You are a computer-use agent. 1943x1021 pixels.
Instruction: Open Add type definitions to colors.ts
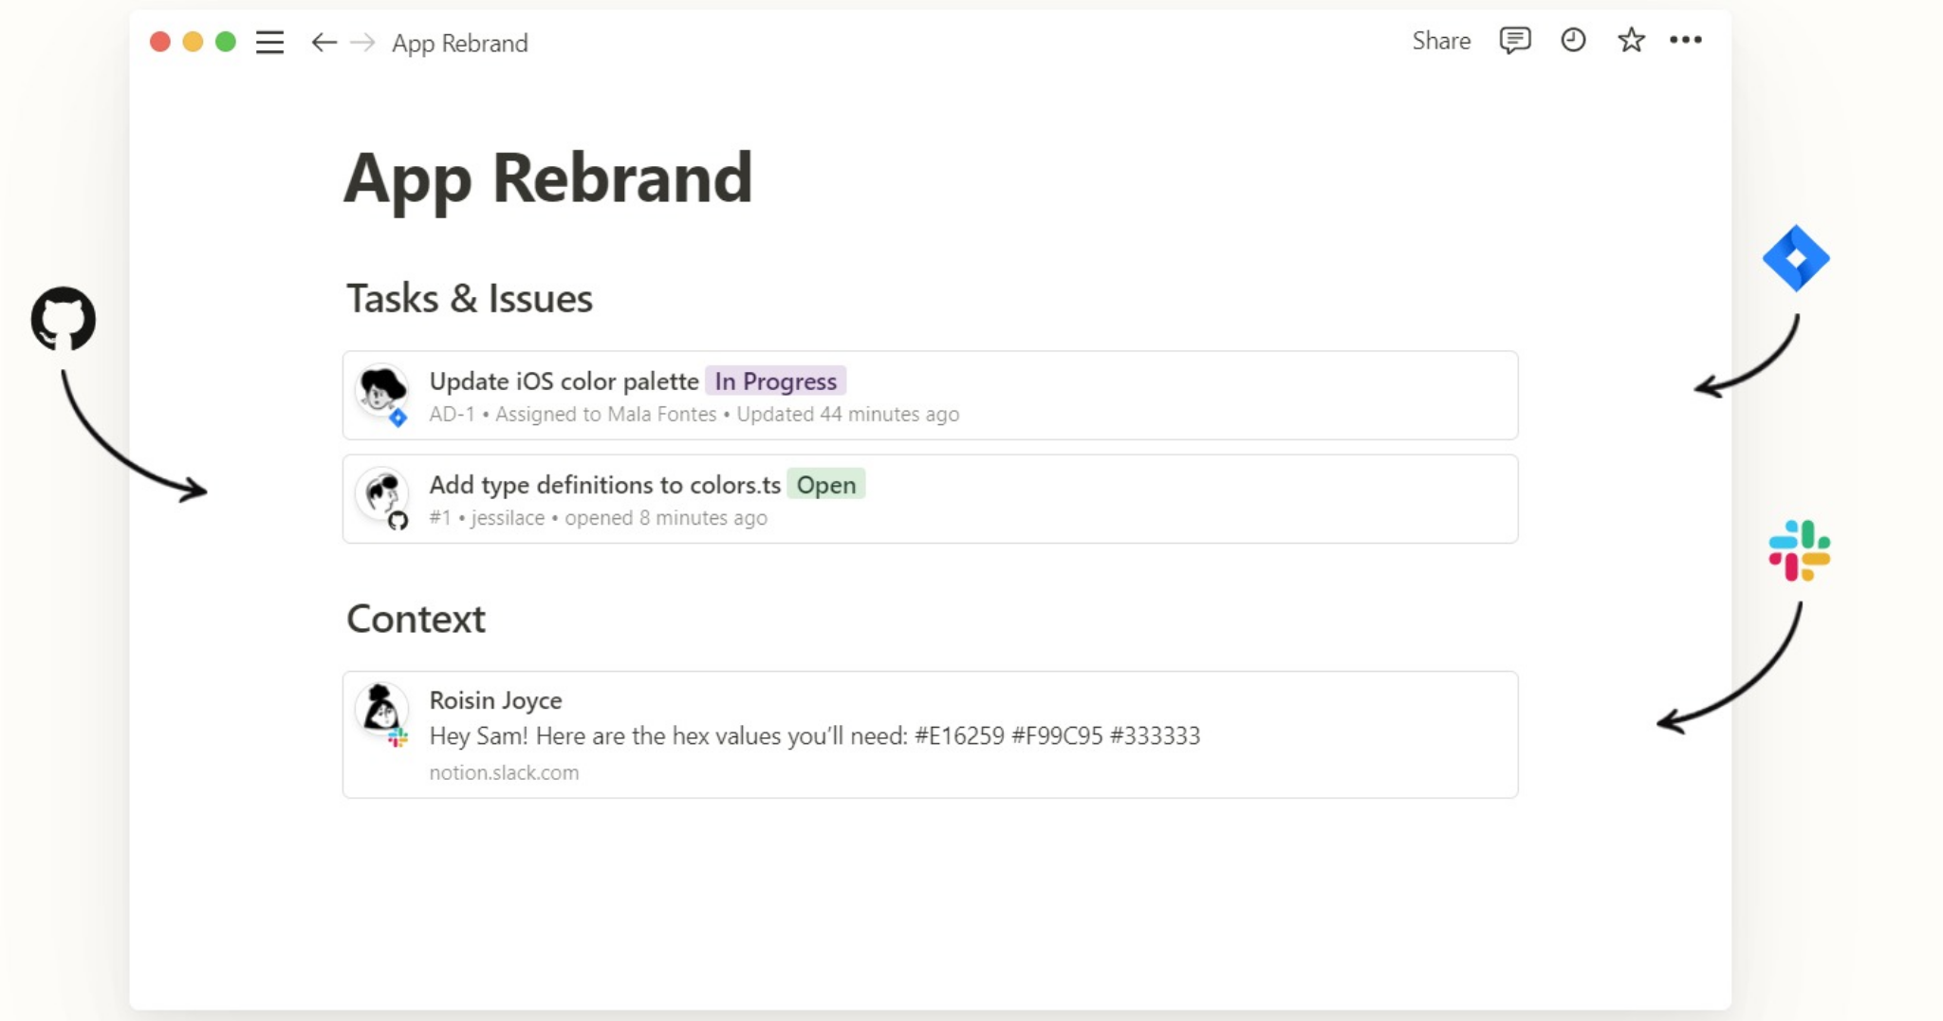(x=930, y=499)
